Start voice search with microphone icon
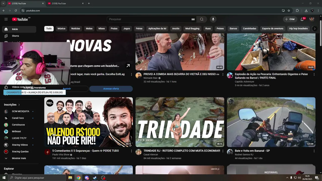 click(213, 19)
